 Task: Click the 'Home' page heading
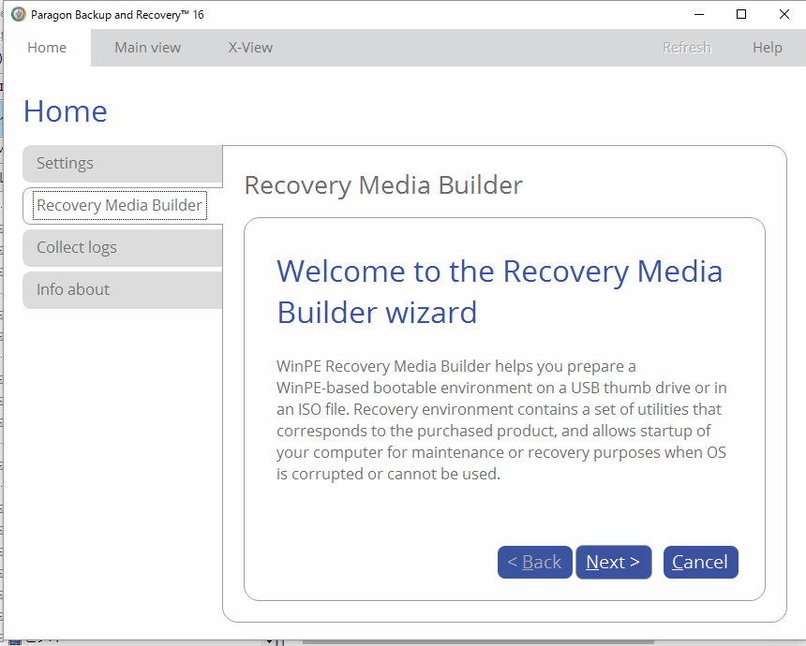[66, 111]
